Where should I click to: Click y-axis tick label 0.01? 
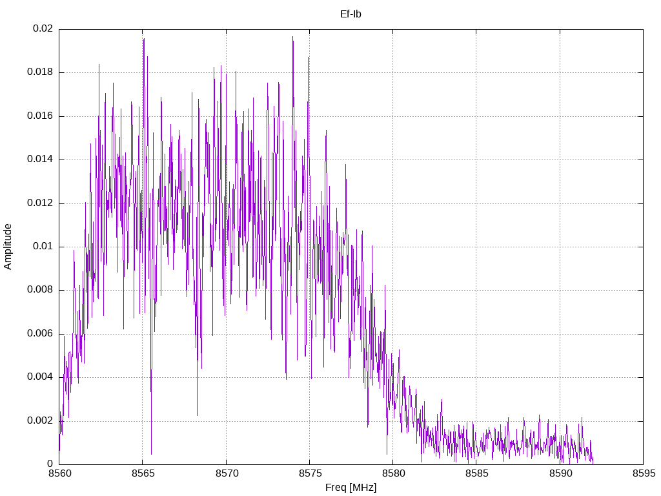[x=43, y=246]
